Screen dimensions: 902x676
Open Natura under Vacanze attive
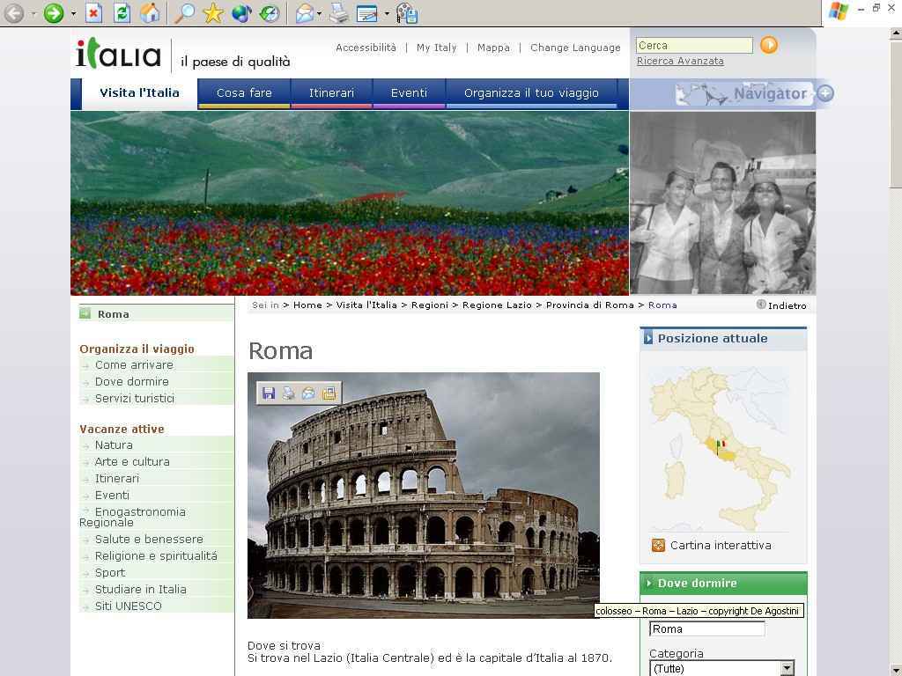click(114, 445)
